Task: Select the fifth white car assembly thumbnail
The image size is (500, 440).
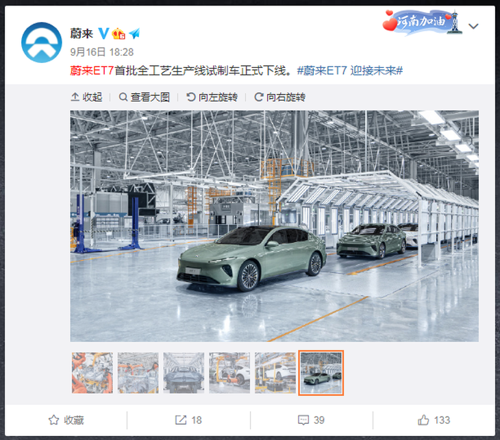Action: pos(275,373)
